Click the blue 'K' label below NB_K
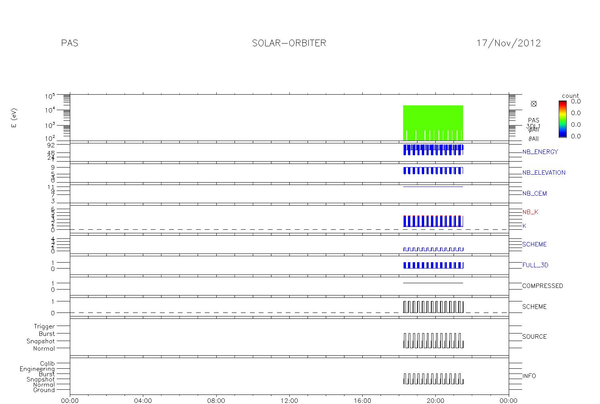The image size is (600, 404). (524, 226)
